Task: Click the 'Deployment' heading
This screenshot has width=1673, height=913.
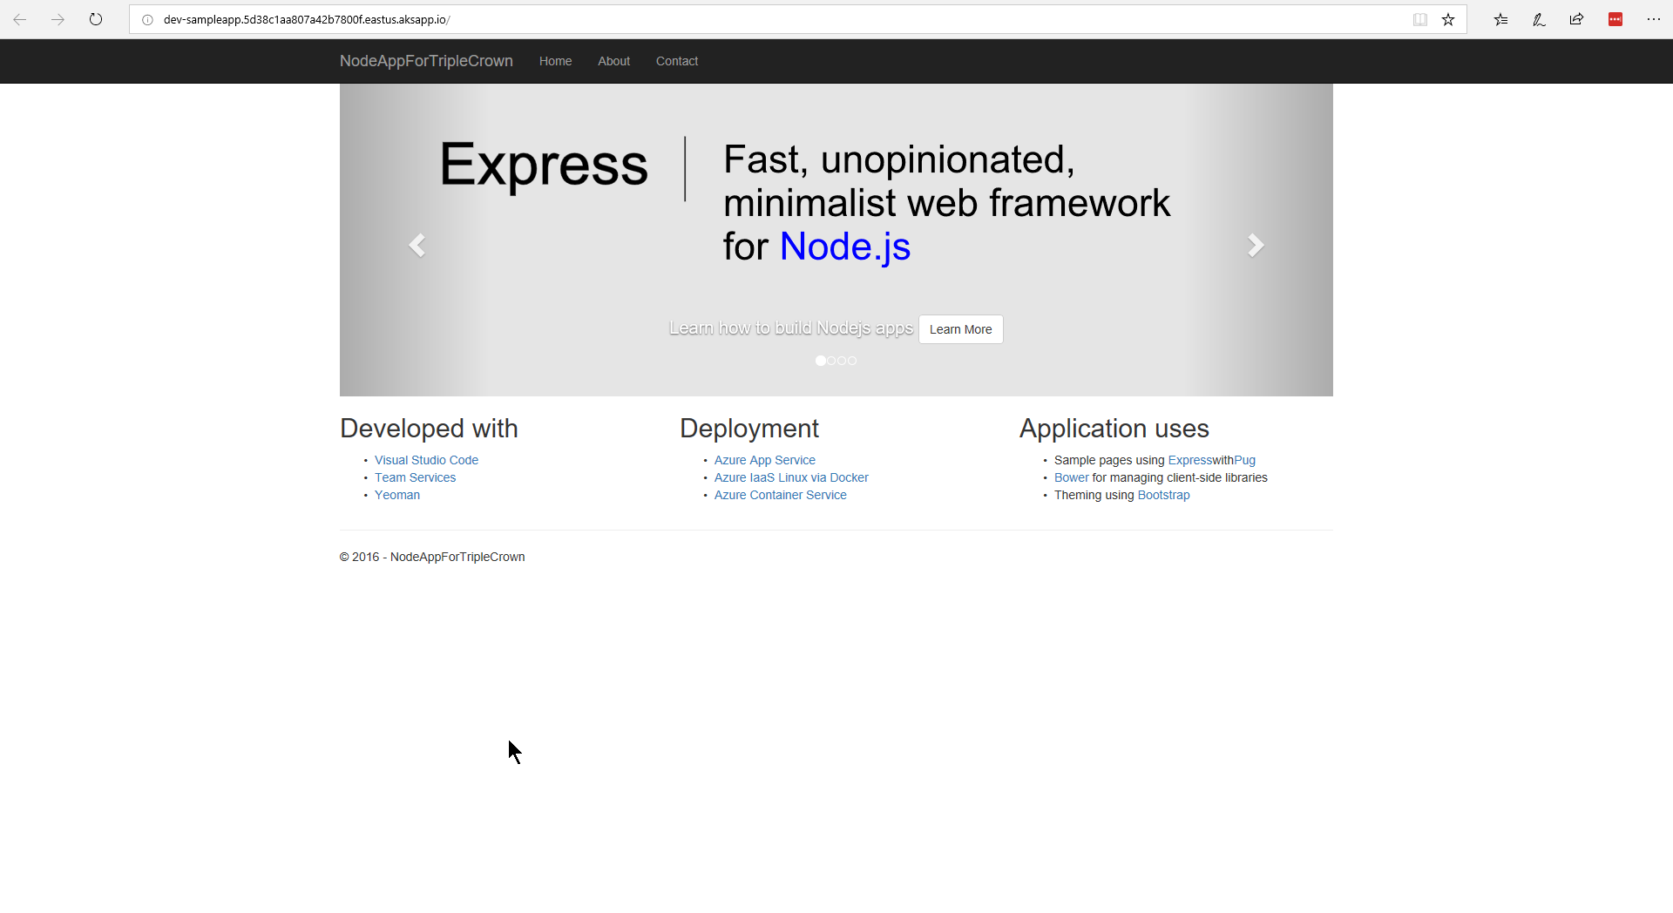Action: [x=749, y=429]
